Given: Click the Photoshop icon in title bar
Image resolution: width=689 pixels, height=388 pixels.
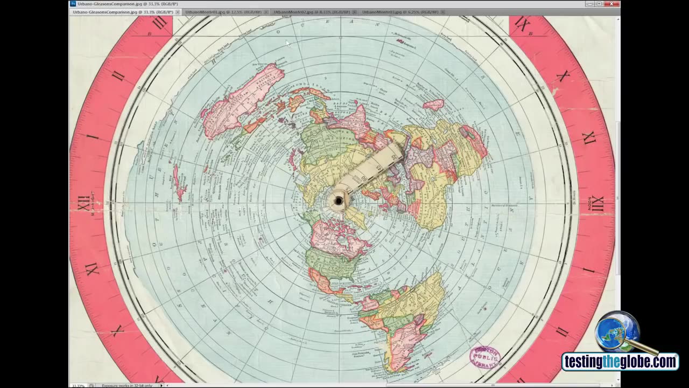Looking at the screenshot, I should (73, 4).
